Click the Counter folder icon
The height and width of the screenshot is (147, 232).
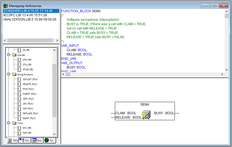[14, 55]
